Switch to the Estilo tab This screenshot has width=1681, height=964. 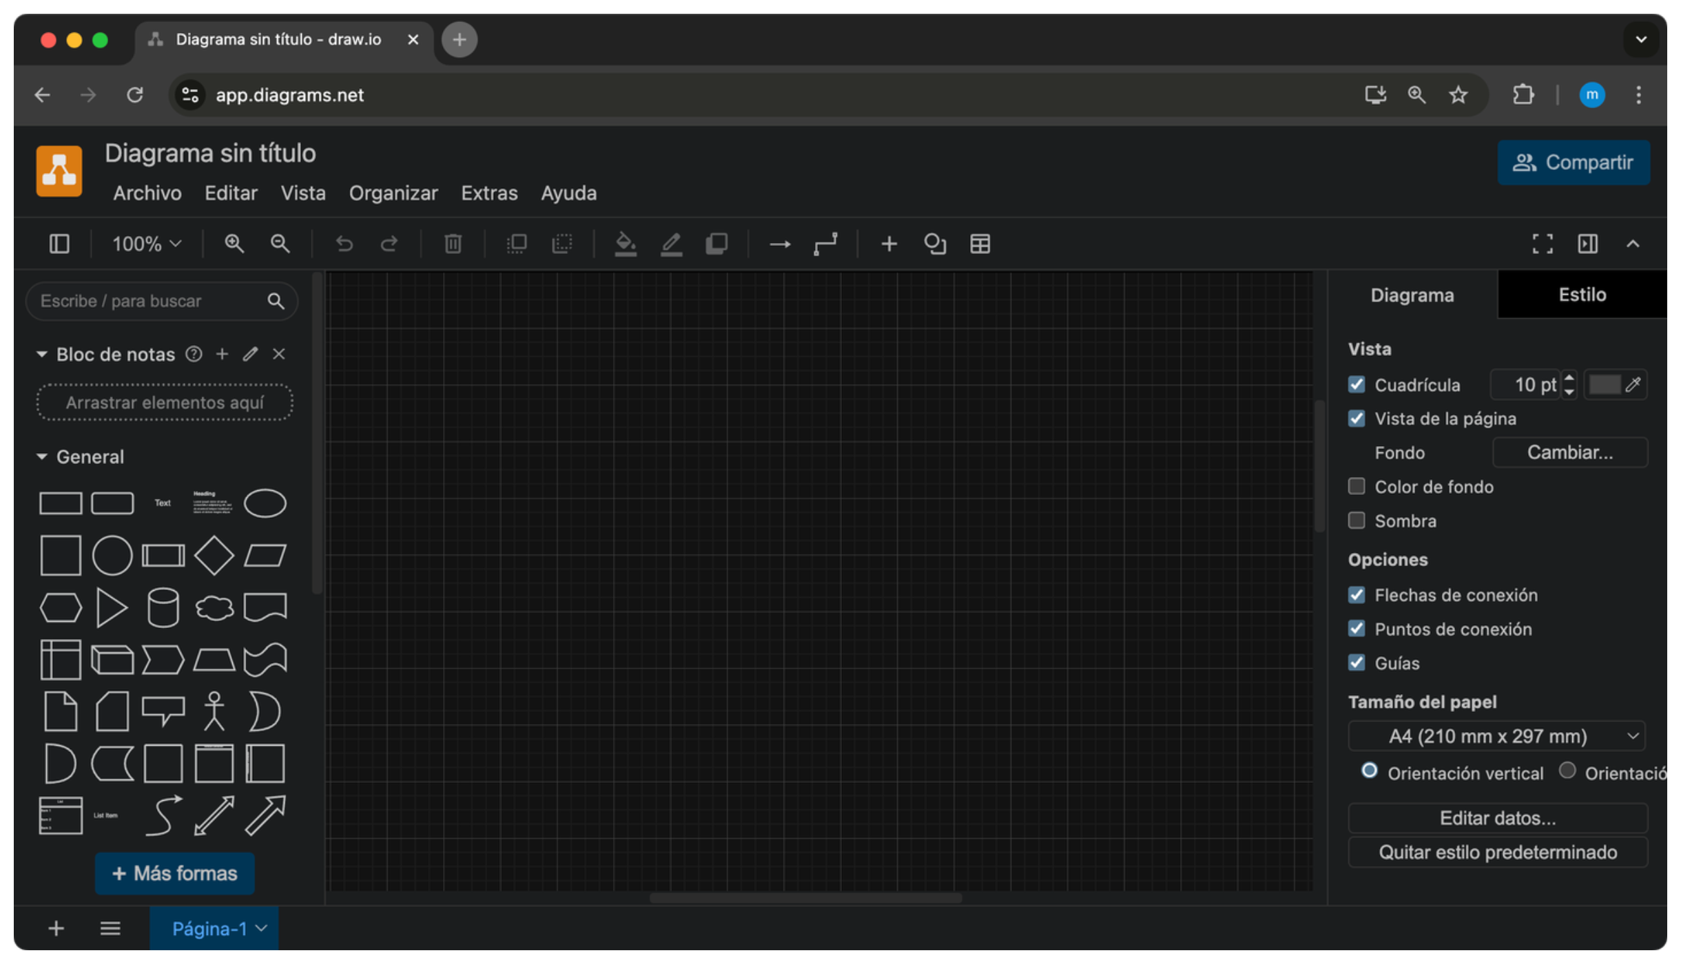1582,294
